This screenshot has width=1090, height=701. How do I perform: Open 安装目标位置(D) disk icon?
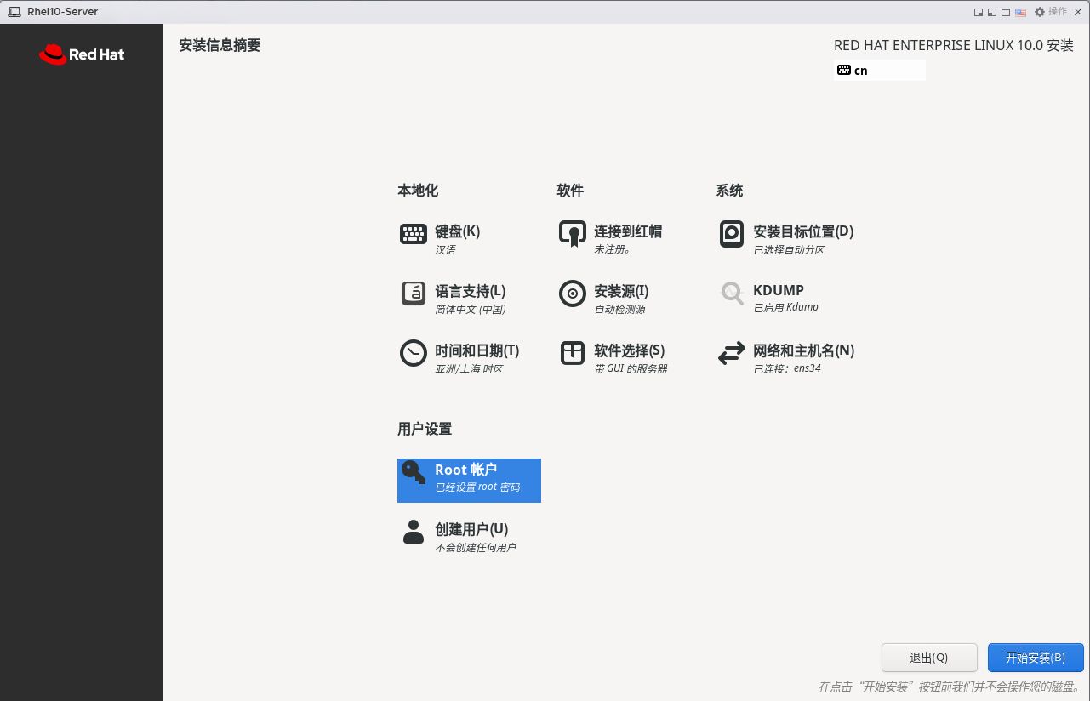pyautogui.click(x=732, y=234)
